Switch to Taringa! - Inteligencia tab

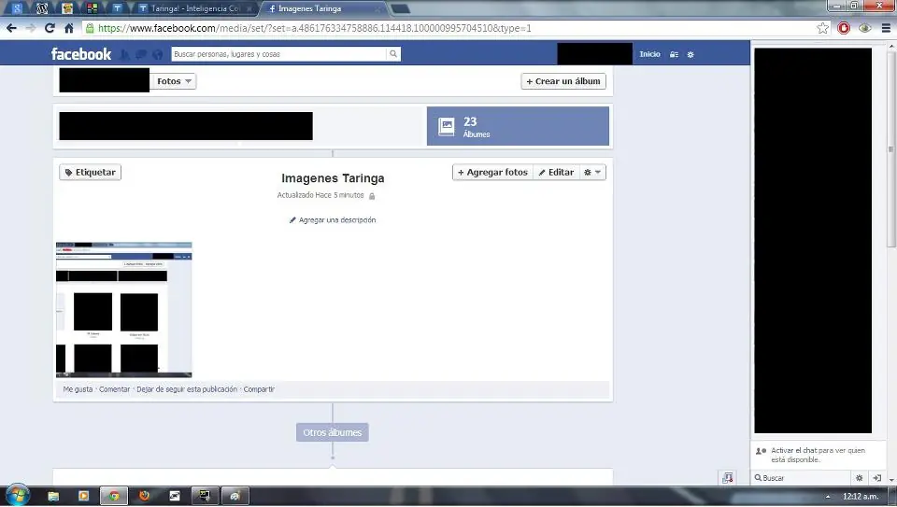coord(194,8)
